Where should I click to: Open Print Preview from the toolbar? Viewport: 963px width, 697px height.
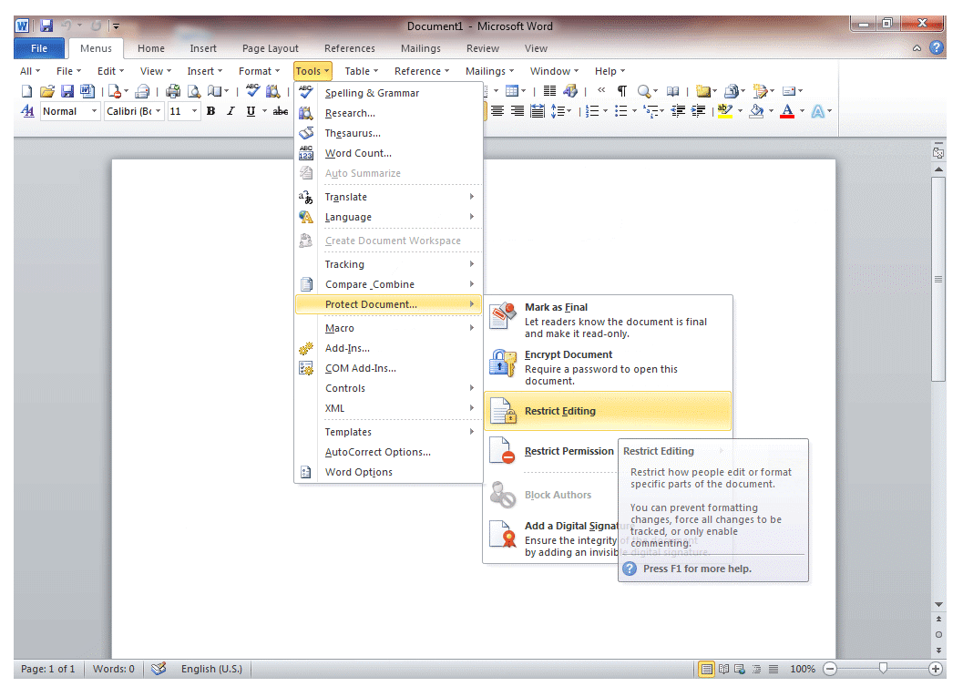point(194,91)
